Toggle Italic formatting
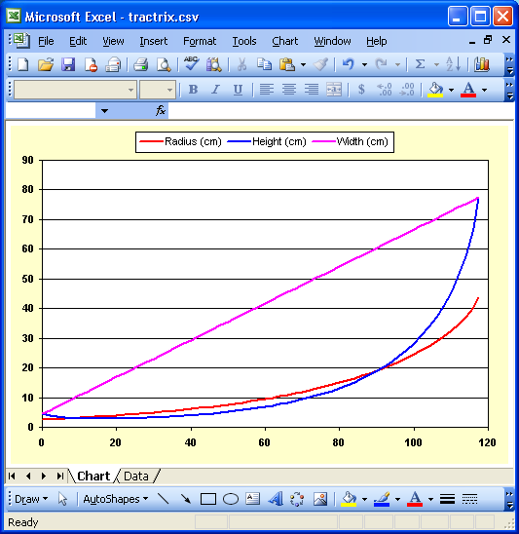Image resolution: width=519 pixels, height=534 pixels. 215,90
